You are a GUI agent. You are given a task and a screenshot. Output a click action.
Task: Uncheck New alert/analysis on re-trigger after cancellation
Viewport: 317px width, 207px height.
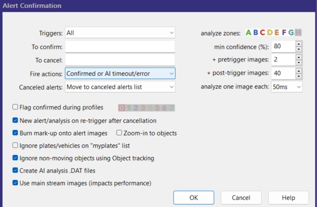coord(15,120)
